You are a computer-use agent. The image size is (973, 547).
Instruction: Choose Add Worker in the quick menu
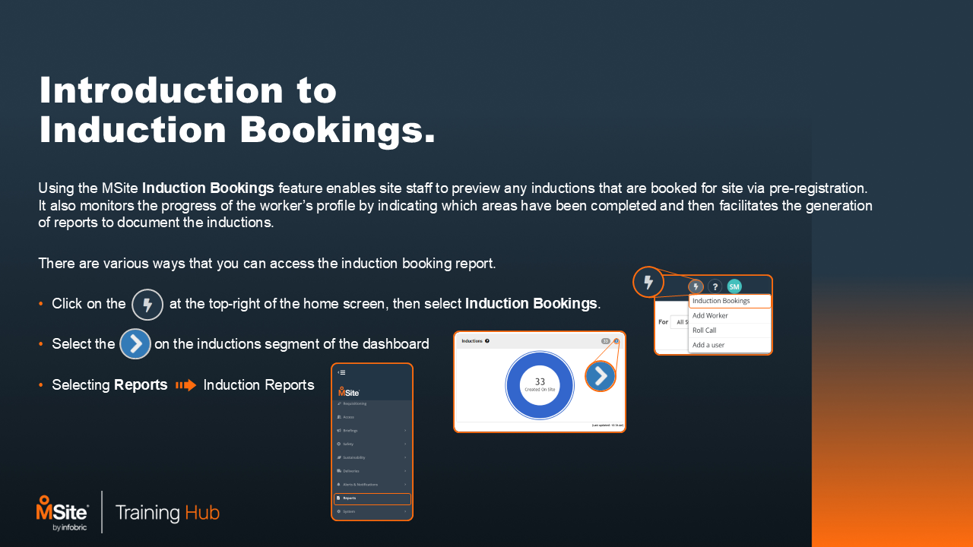[x=710, y=315]
